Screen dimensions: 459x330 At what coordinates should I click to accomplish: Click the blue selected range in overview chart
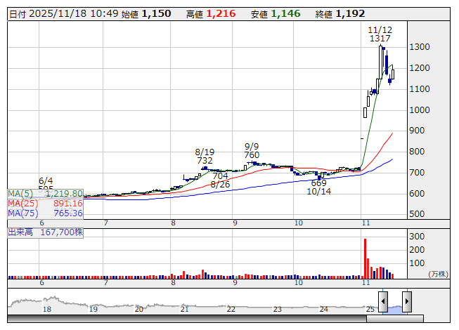point(394,308)
